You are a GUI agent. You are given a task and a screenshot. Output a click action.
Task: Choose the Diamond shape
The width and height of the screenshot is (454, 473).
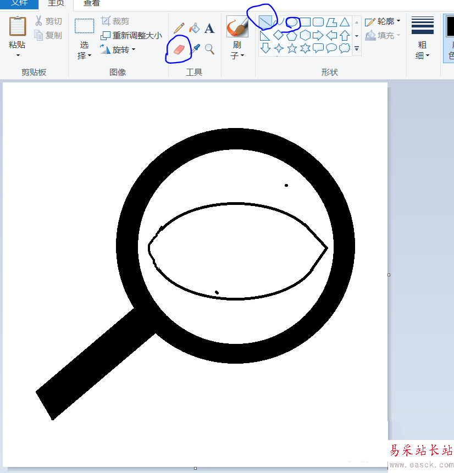278,35
